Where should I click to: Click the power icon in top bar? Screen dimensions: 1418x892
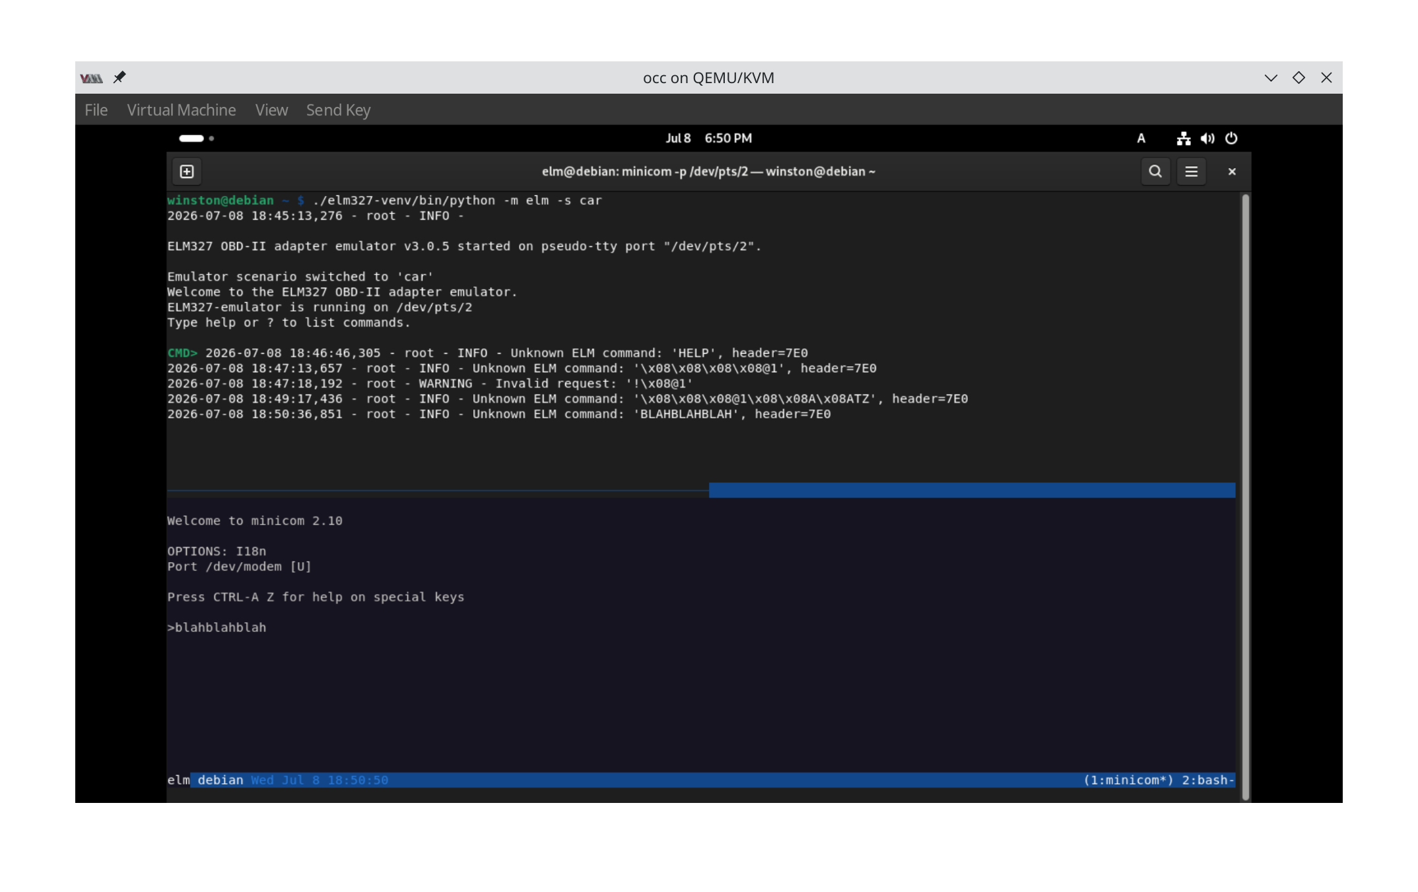click(x=1231, y=139)
